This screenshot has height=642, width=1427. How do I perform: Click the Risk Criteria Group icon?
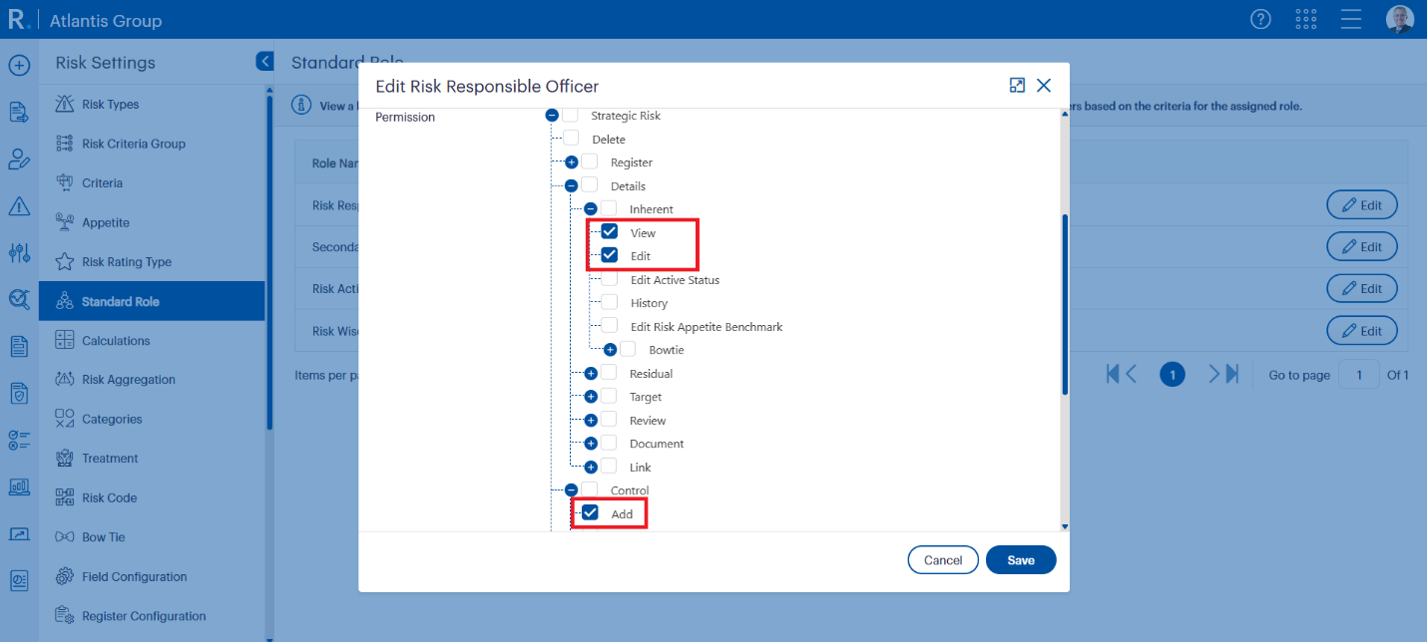click(x=65, y=144)
